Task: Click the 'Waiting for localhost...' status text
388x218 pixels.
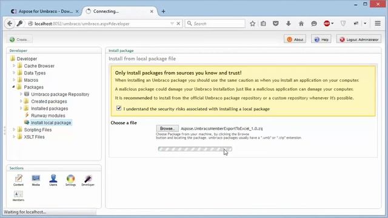Action: coord(25,212)
